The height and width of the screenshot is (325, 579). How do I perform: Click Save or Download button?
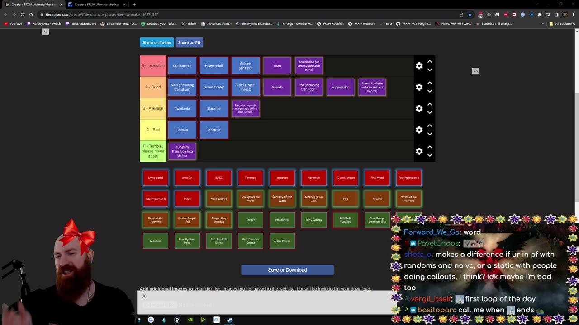coord(287,270)
